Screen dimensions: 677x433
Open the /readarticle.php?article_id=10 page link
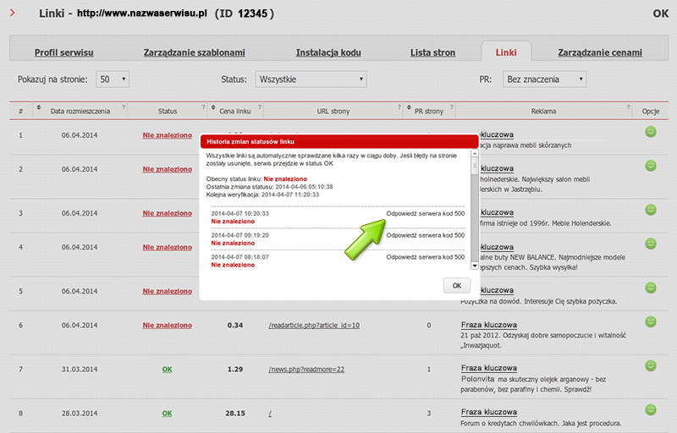pos(314,325)
